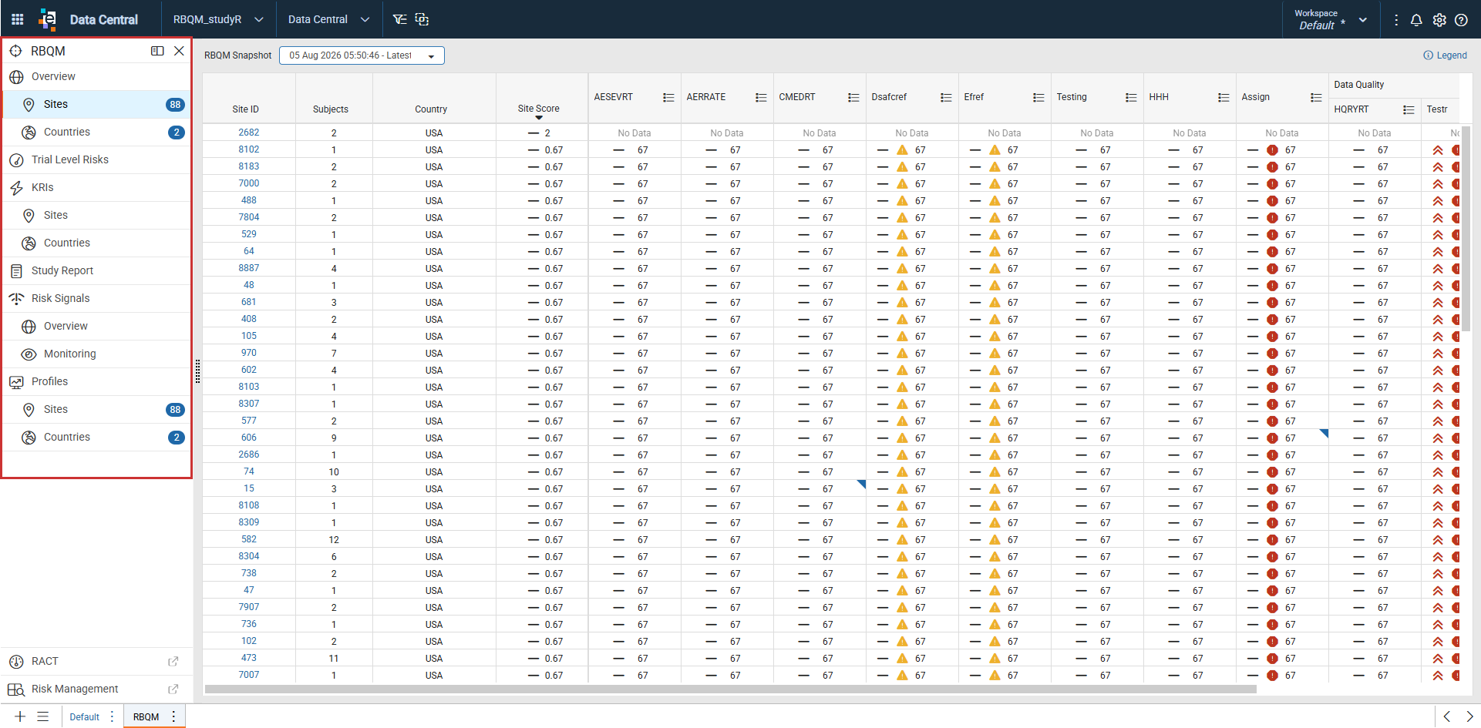This screenshot has width=1481, height=728.
Task: Toggle RBQM panel dock layout icon
Action: [157, 51]
